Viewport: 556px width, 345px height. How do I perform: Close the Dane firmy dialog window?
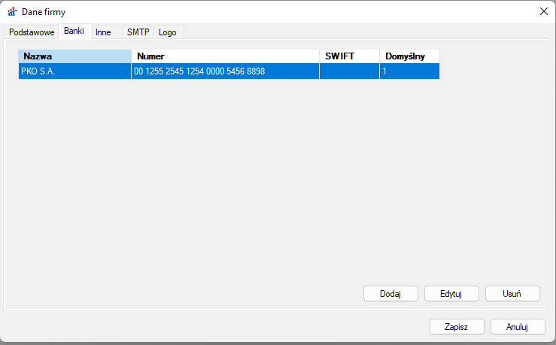pyautogui.click(x=543, y=11)
